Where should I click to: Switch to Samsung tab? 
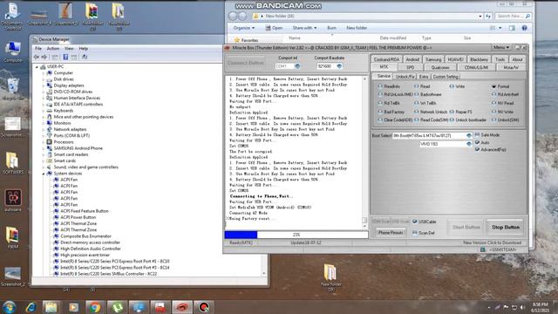(x=433, y=59)
